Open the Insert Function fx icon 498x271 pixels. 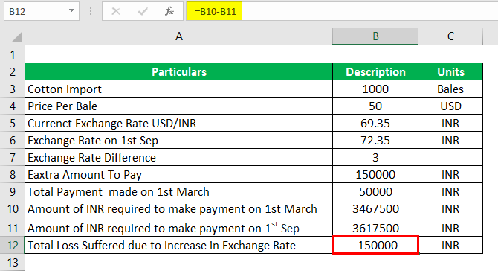click(169, 11)
